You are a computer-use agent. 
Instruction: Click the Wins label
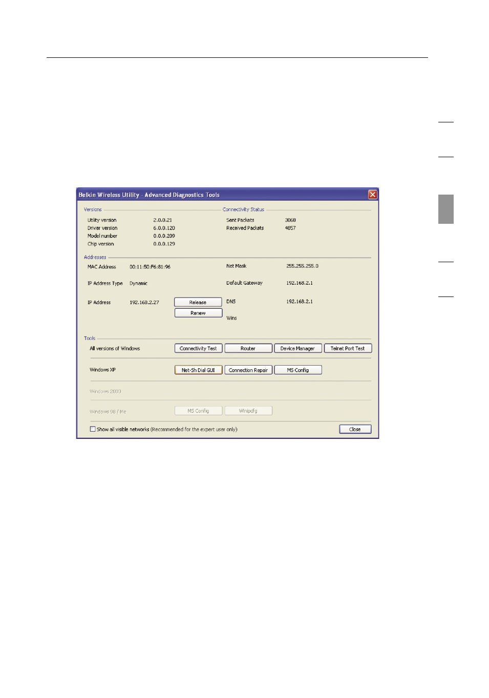231,318
